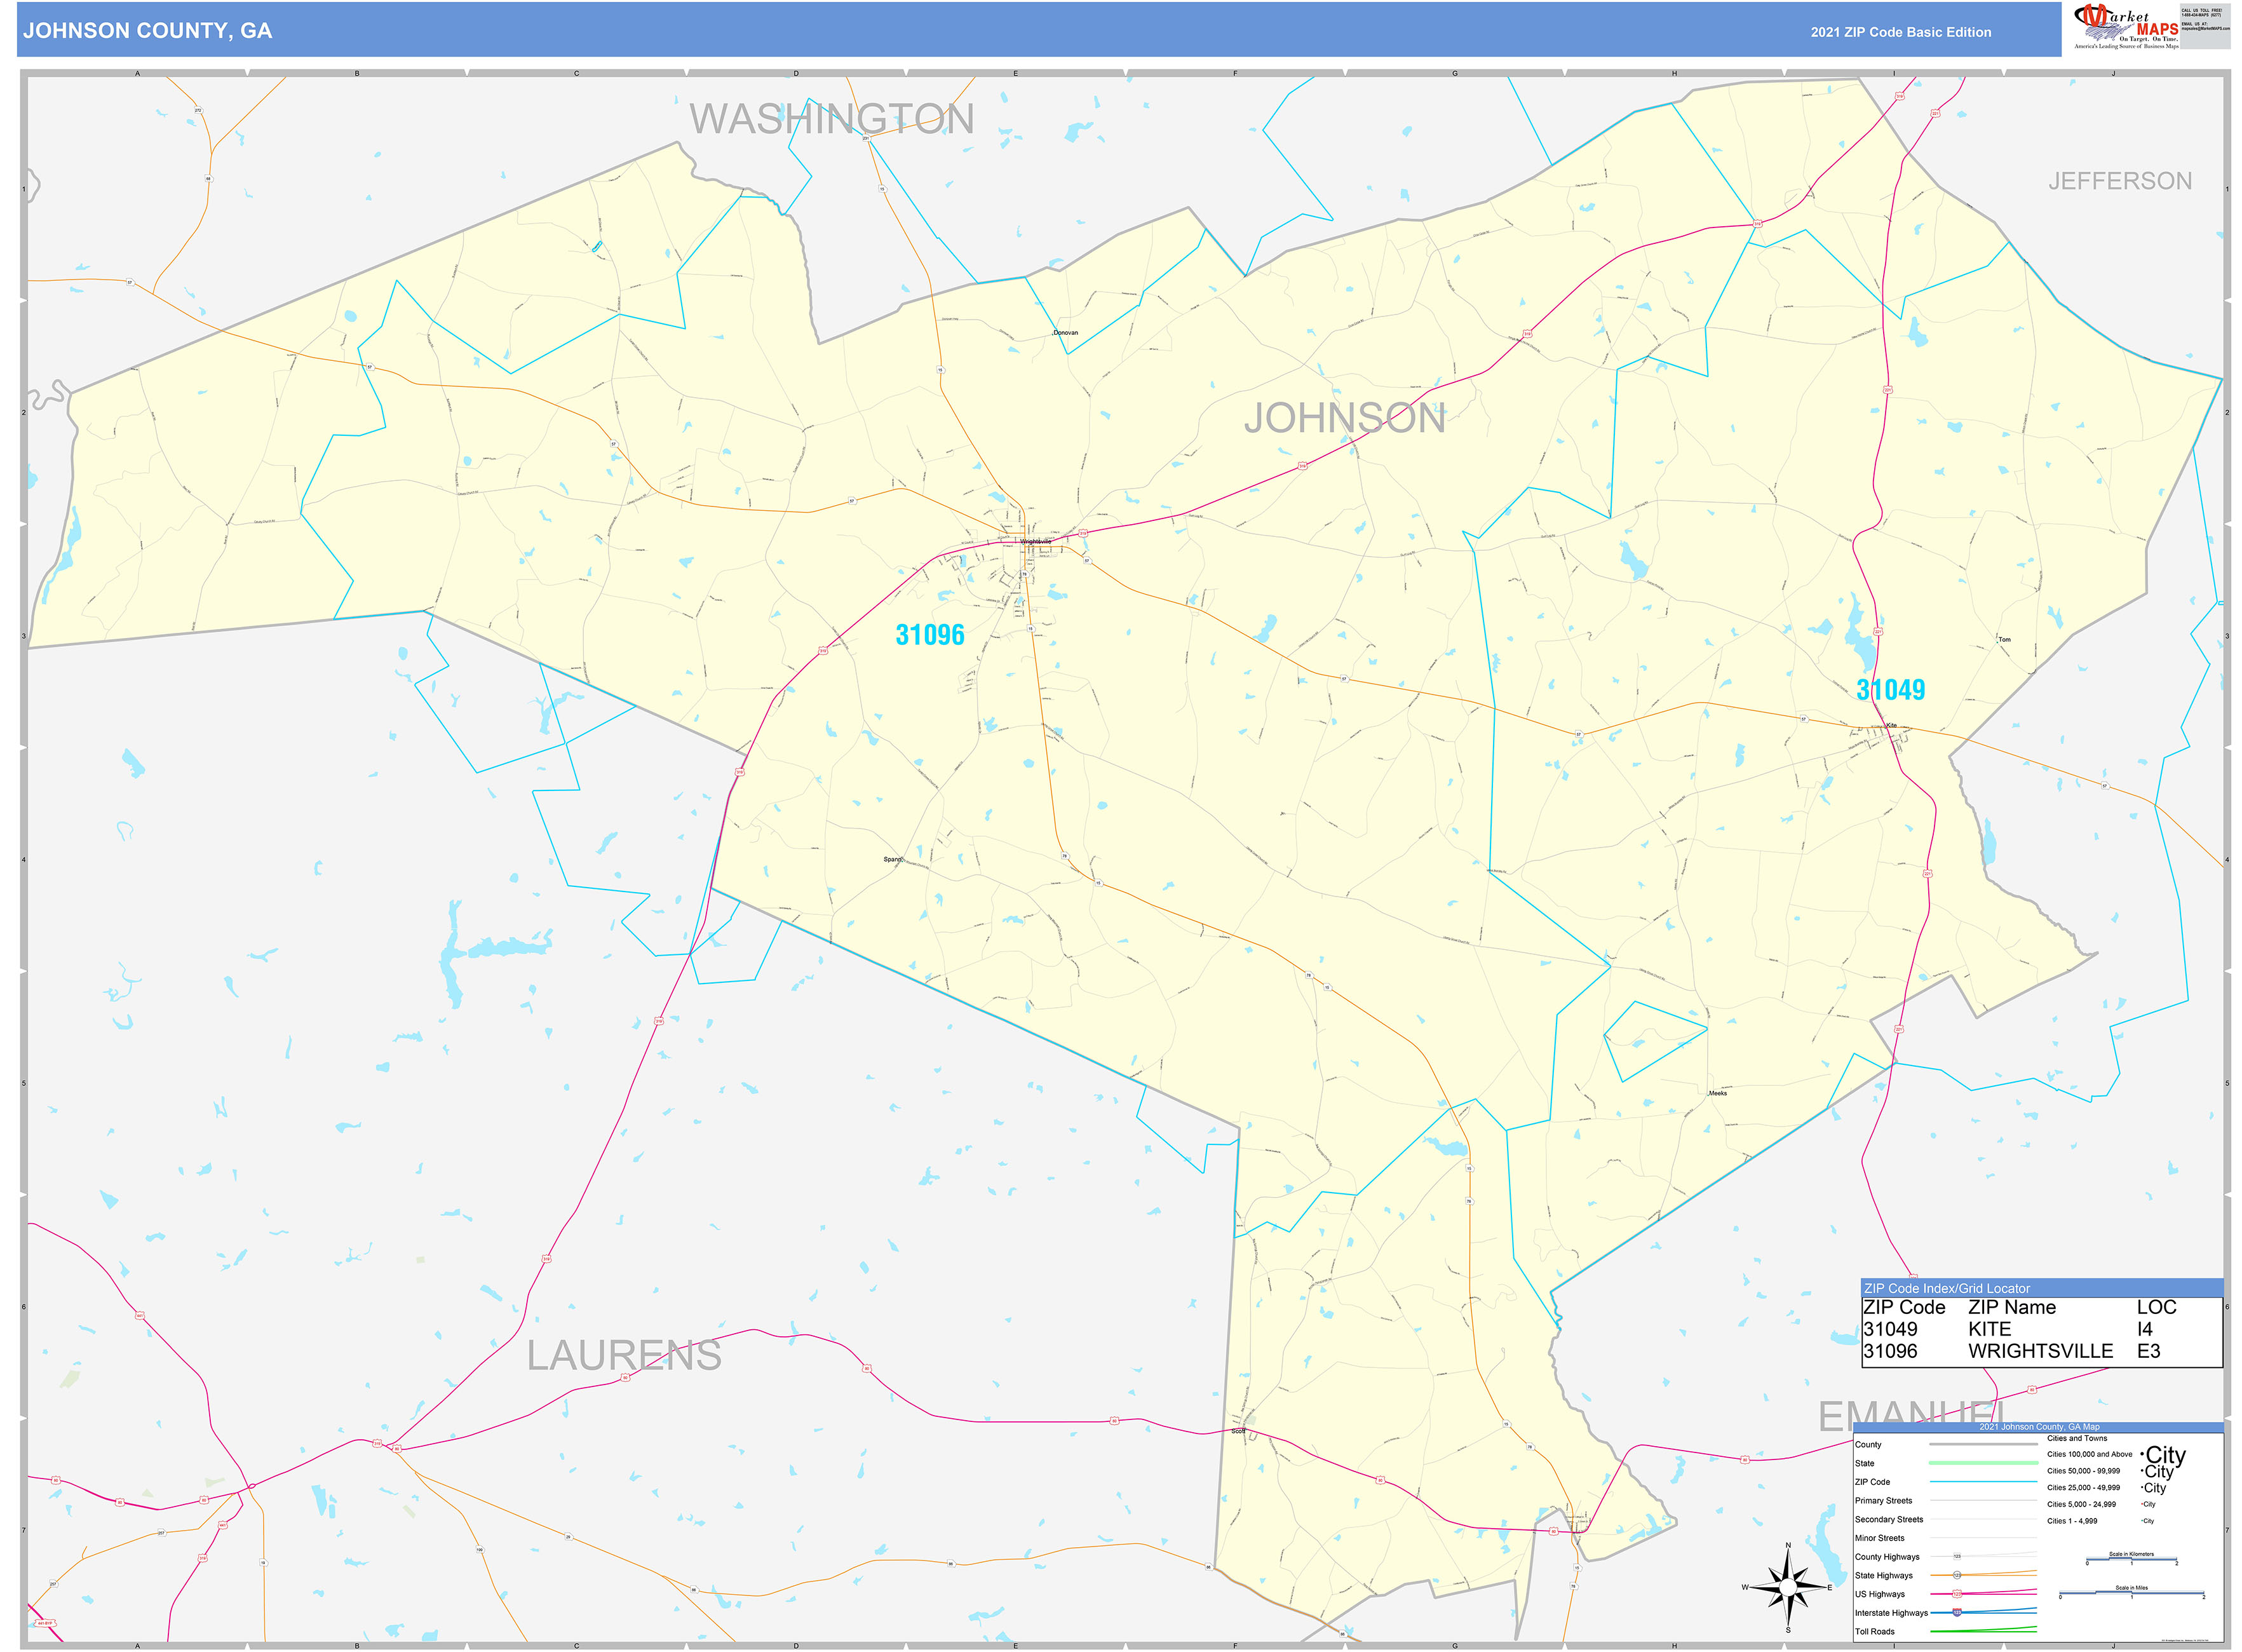This screenshot has width=2242, height=1652.
Task: Select the WRIGHTSVILLE row in ZIP index
Action: click(2040, 1351)
